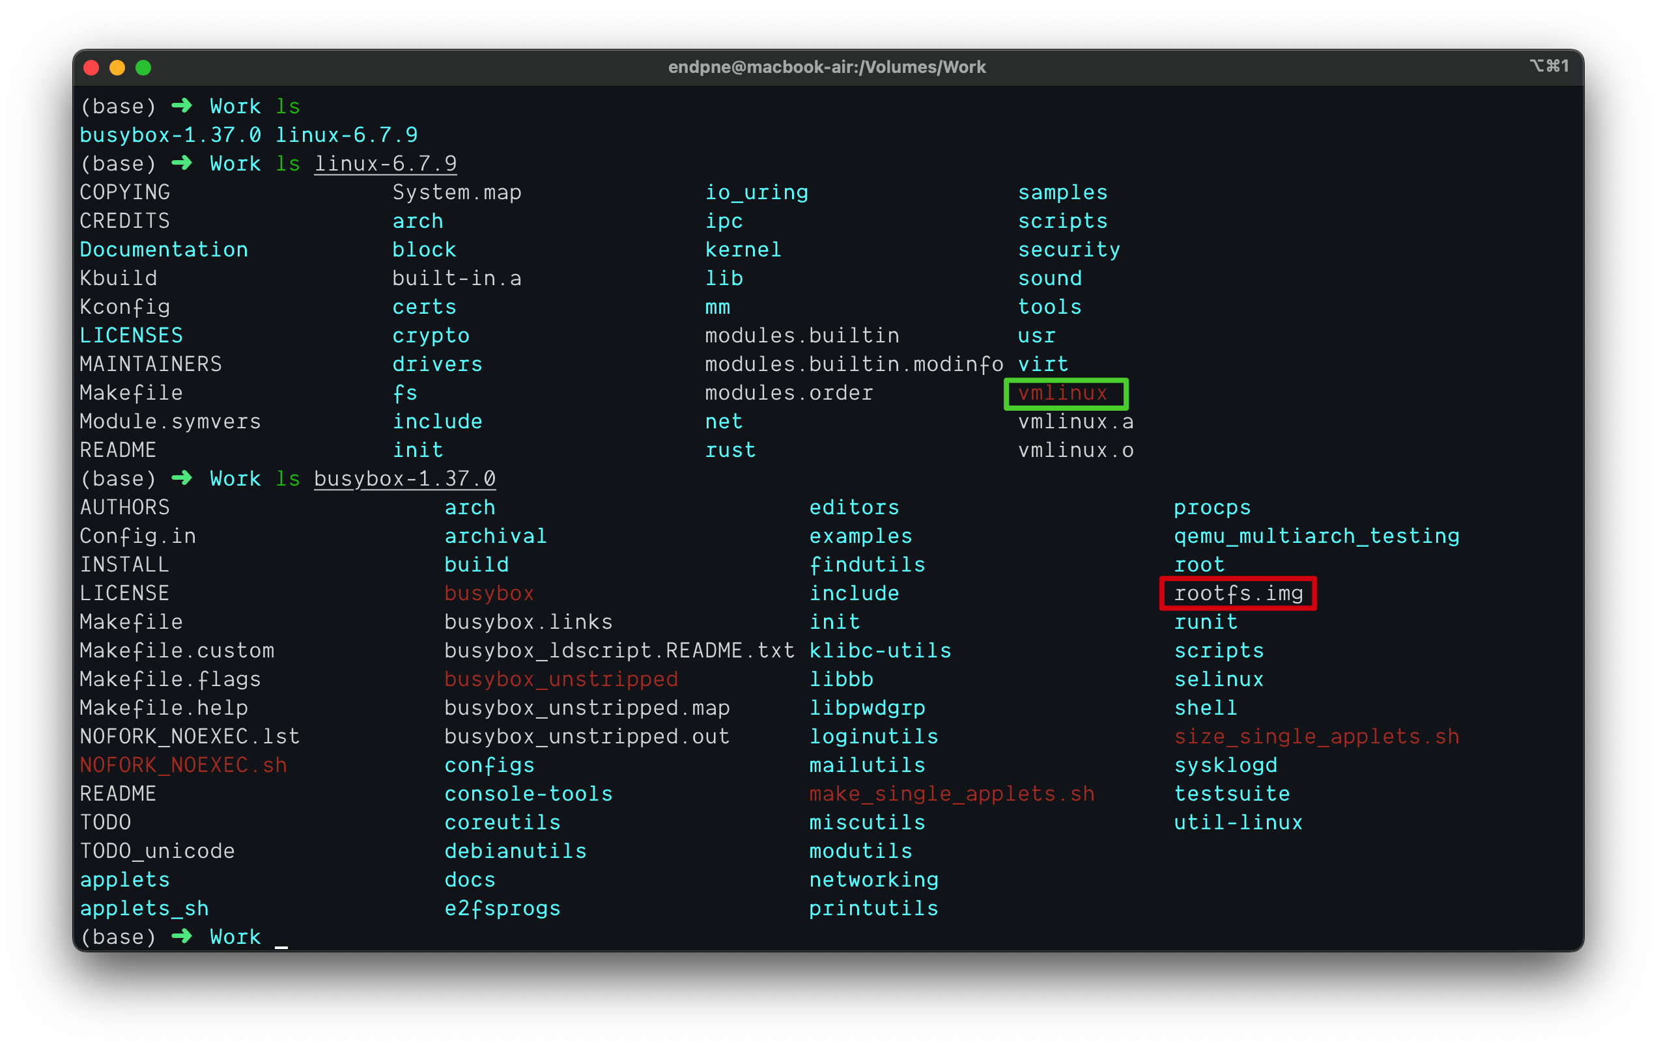Viewport: 1657px width, 1048px height.
Task: Click the green arrow on the first prompt
Action: 182,106
